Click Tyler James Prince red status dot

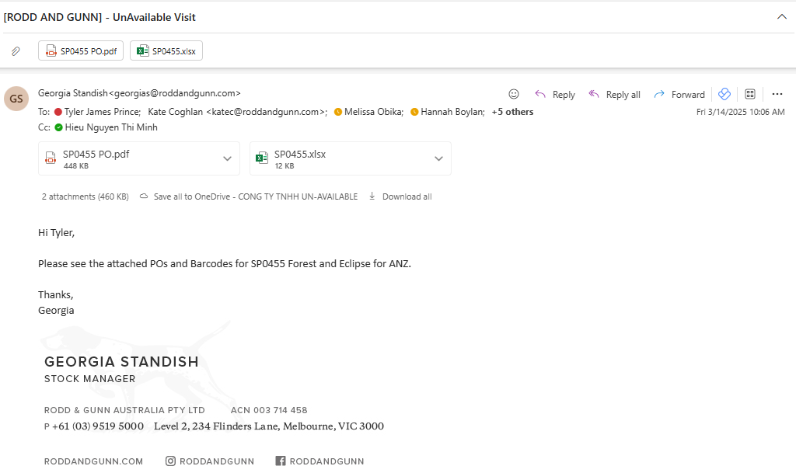[58, 112]
